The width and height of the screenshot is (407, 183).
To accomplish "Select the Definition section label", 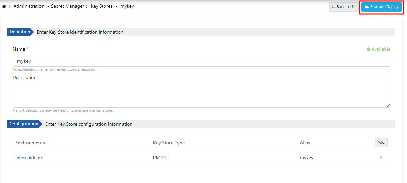I will pyautogui.click(x=20, y=32).
